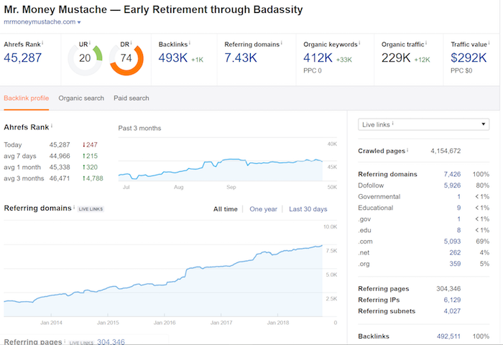Image resolution: width=503 pixels, height=345 pixels.
Task: Click the avg 7 days value 44,966
Action: [x=60, y=156]
